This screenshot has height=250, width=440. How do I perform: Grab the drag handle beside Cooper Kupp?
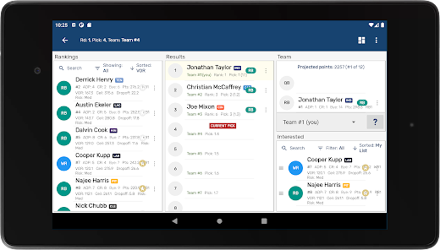(x=281, y=168)
